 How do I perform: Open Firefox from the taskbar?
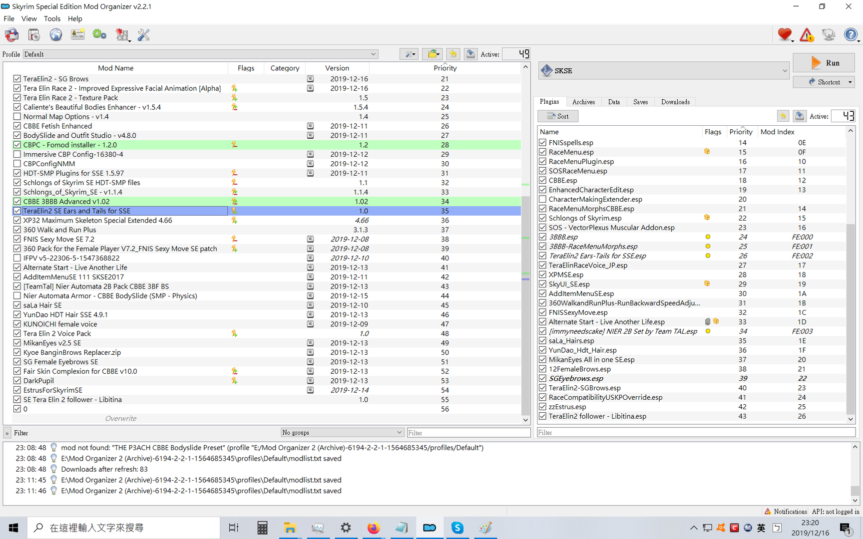373,528
